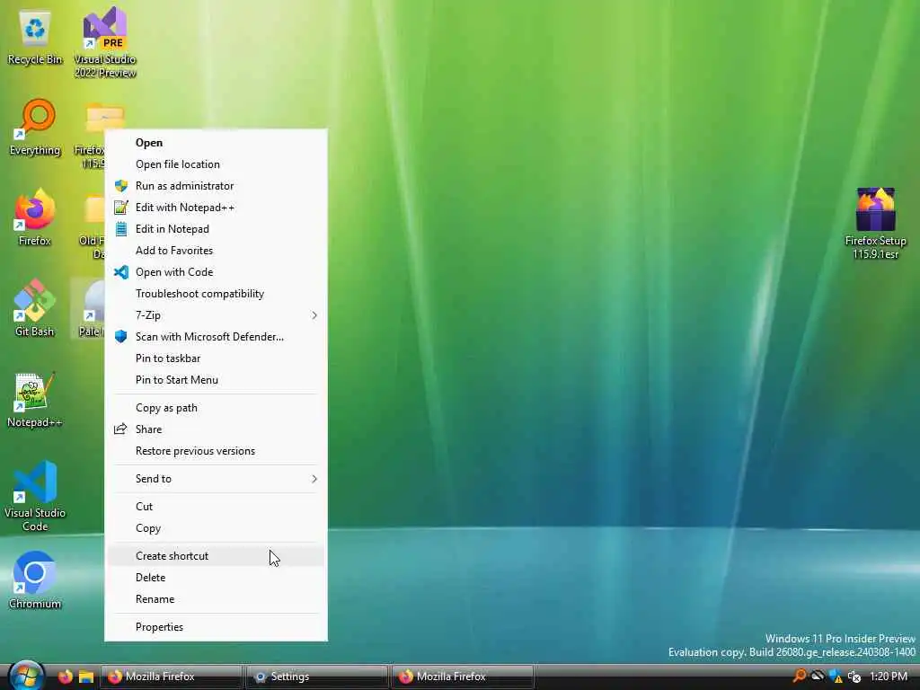
Task: Choose Troubleshoot compatibility
Action: (216, 294)
